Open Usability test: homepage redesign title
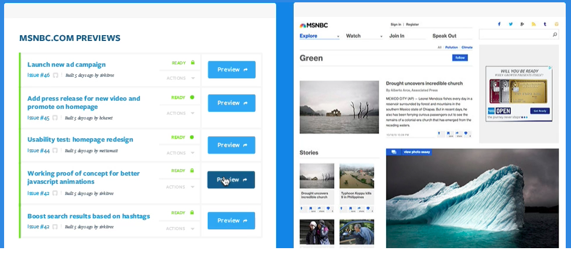This screenshot has height=254, width=571. pyautogui.click(x=80, y=139)
